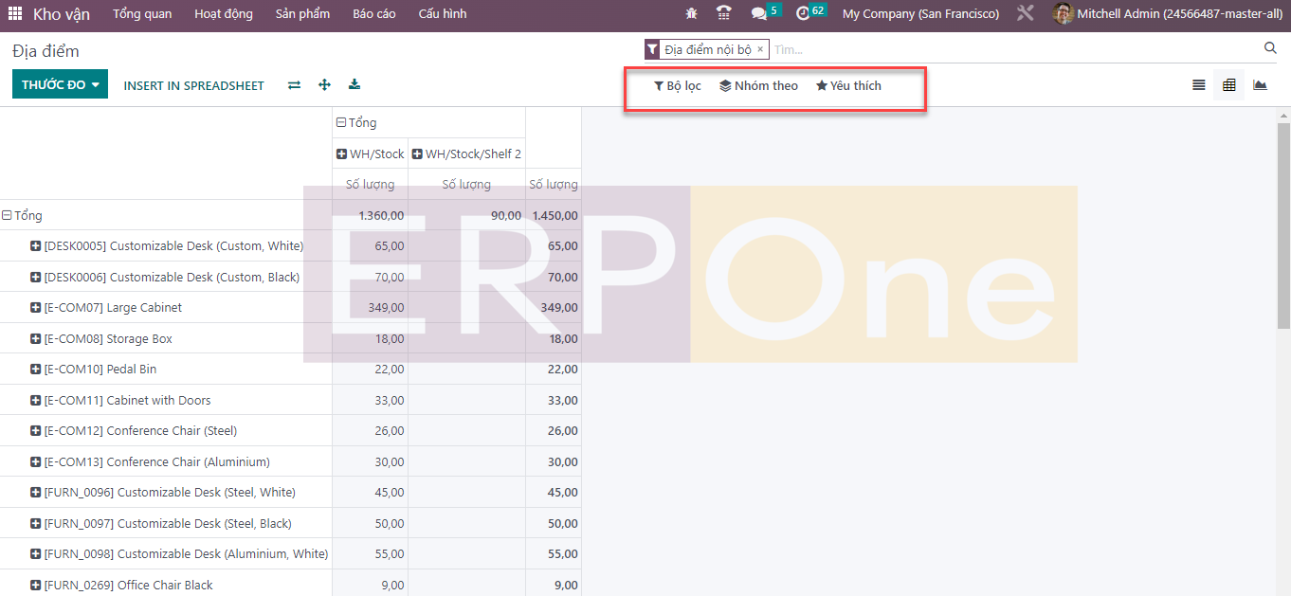This screenshot has height=596, width=1291.
Task: Click the flip axis icon
Action: pos(295,85)
